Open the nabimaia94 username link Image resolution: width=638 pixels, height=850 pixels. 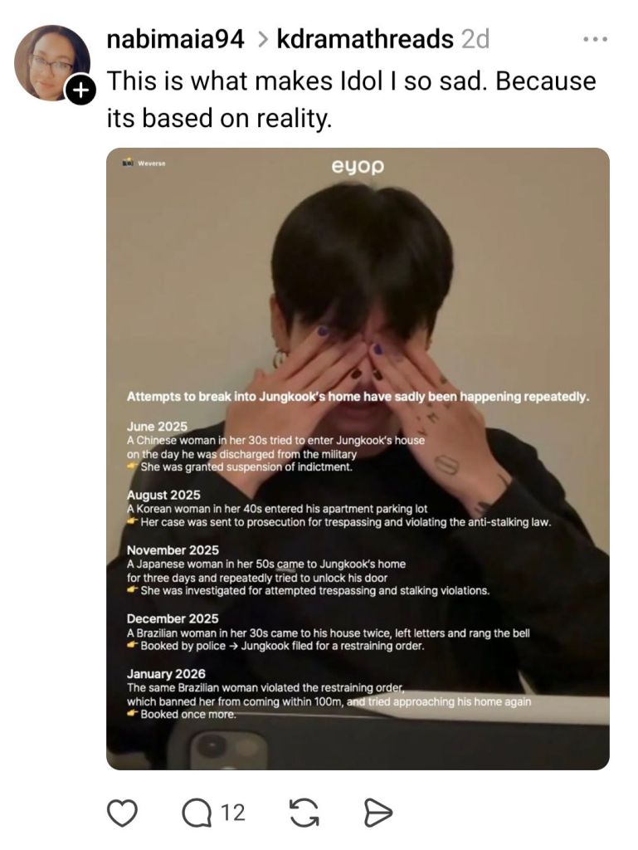[176, 39]
